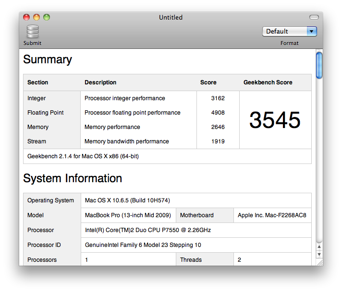This screenshot has height=292, width=342.
Task: Click the GenuineIntel Processor ID value
Action: point(143,245)
